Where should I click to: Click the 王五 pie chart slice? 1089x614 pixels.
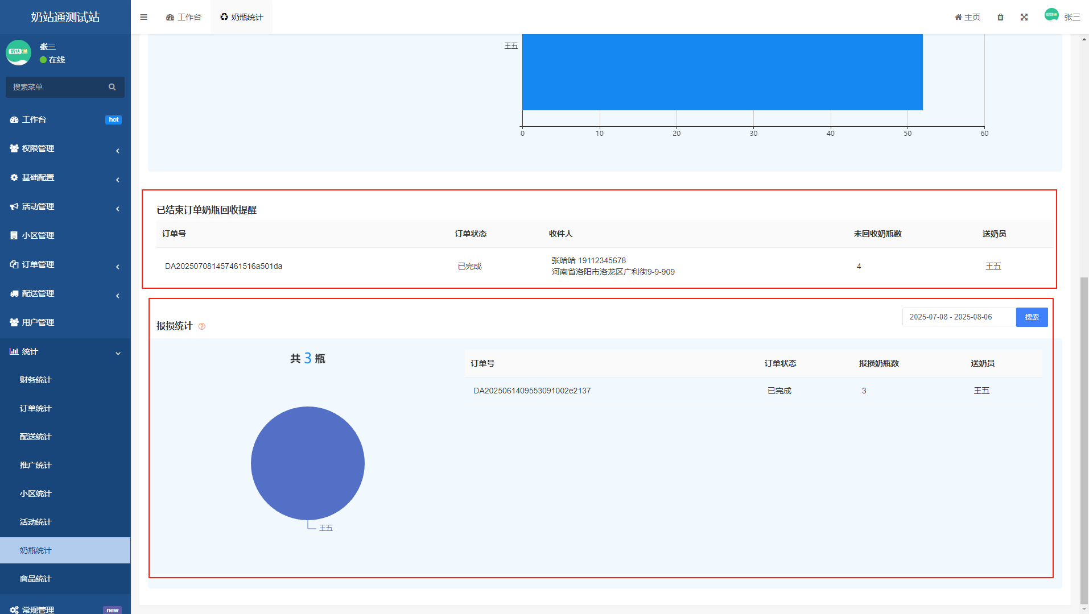[307, 463]
